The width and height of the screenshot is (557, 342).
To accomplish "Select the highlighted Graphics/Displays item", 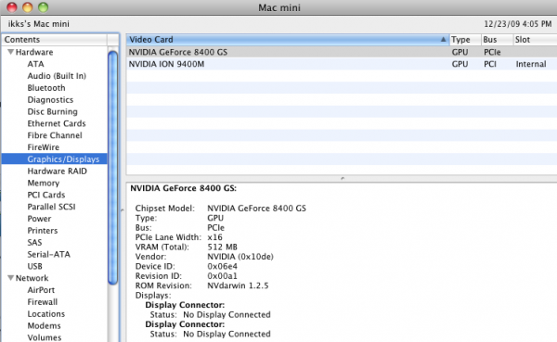I will tap(54, 158).
